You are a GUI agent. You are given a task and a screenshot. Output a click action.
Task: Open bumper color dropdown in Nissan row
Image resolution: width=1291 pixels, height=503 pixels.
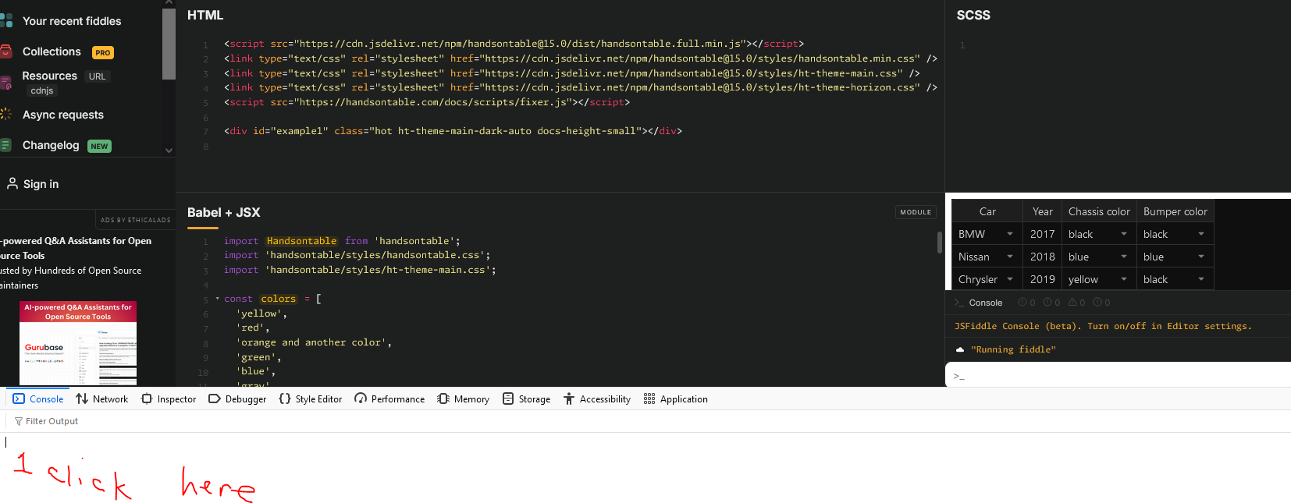coord(1201,257)
